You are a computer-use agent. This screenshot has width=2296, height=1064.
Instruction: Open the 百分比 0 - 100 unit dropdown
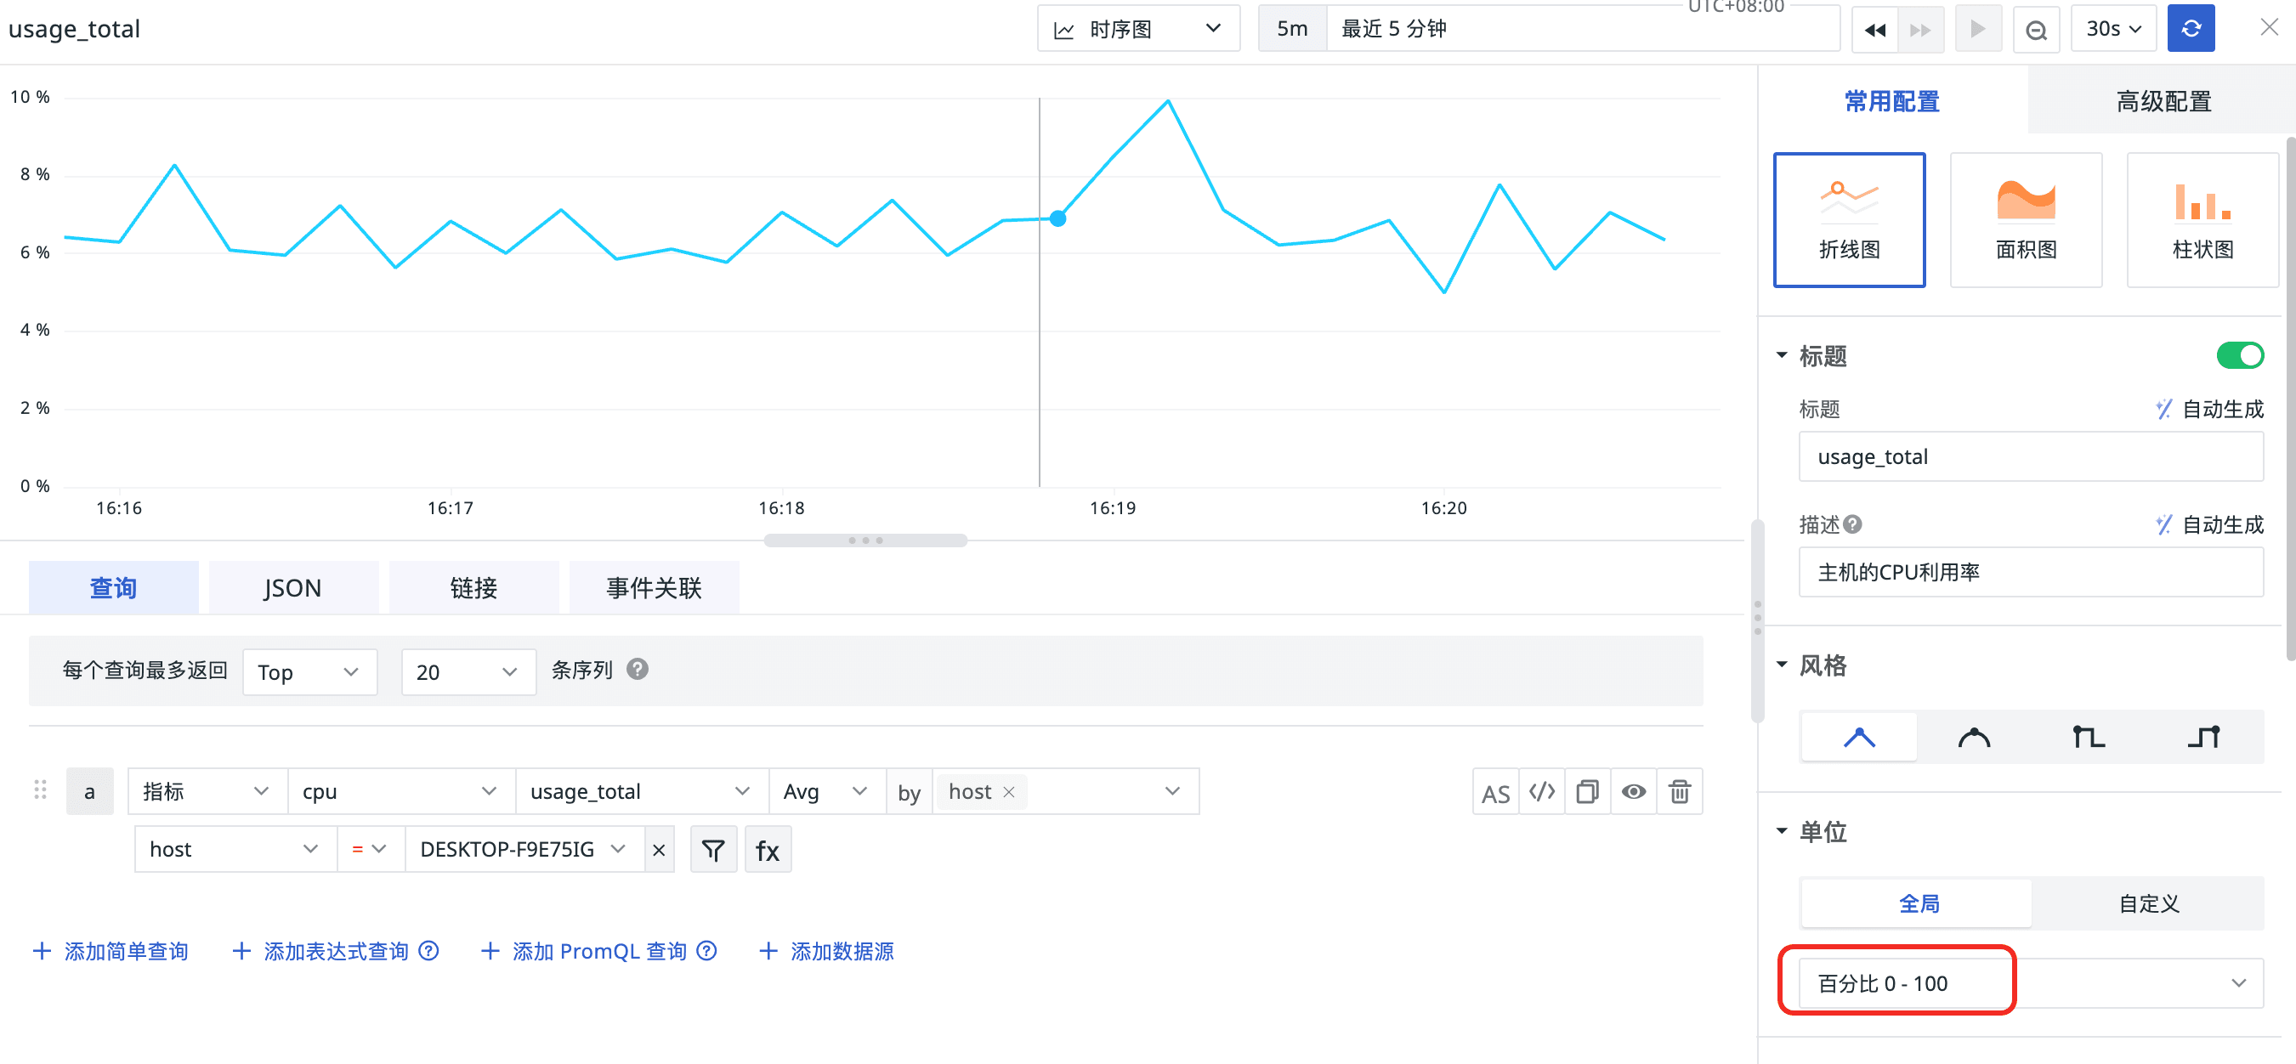2031,983
